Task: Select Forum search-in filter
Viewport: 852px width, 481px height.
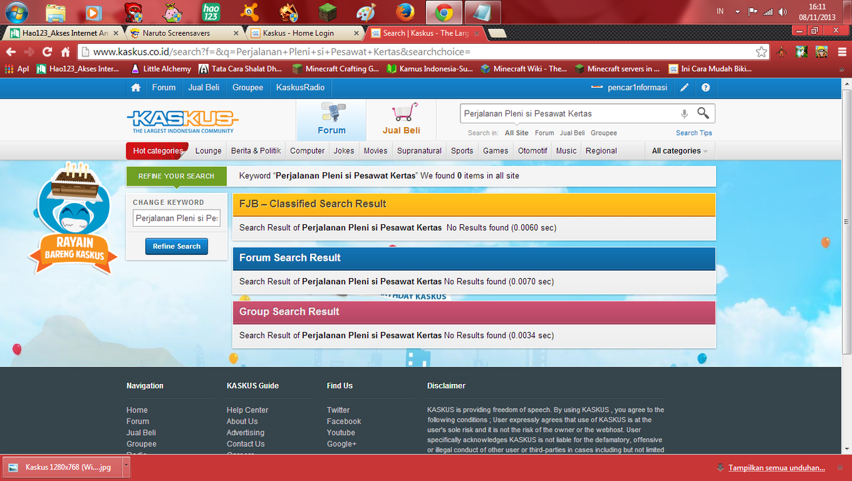Action: tap(544, 133)
